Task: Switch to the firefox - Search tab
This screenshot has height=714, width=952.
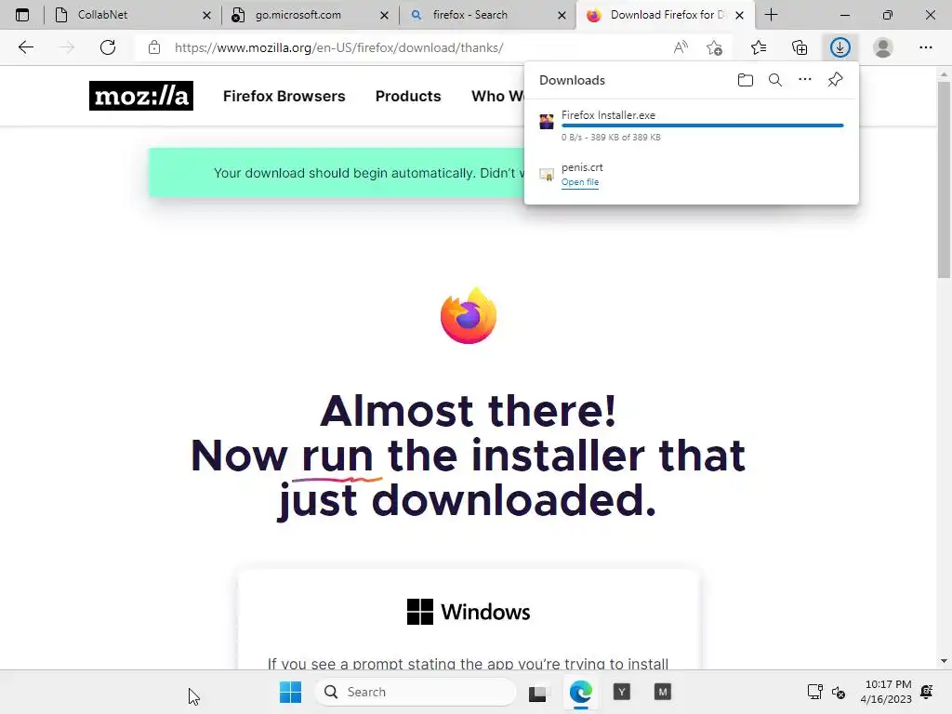Action: tap(487, 15)
